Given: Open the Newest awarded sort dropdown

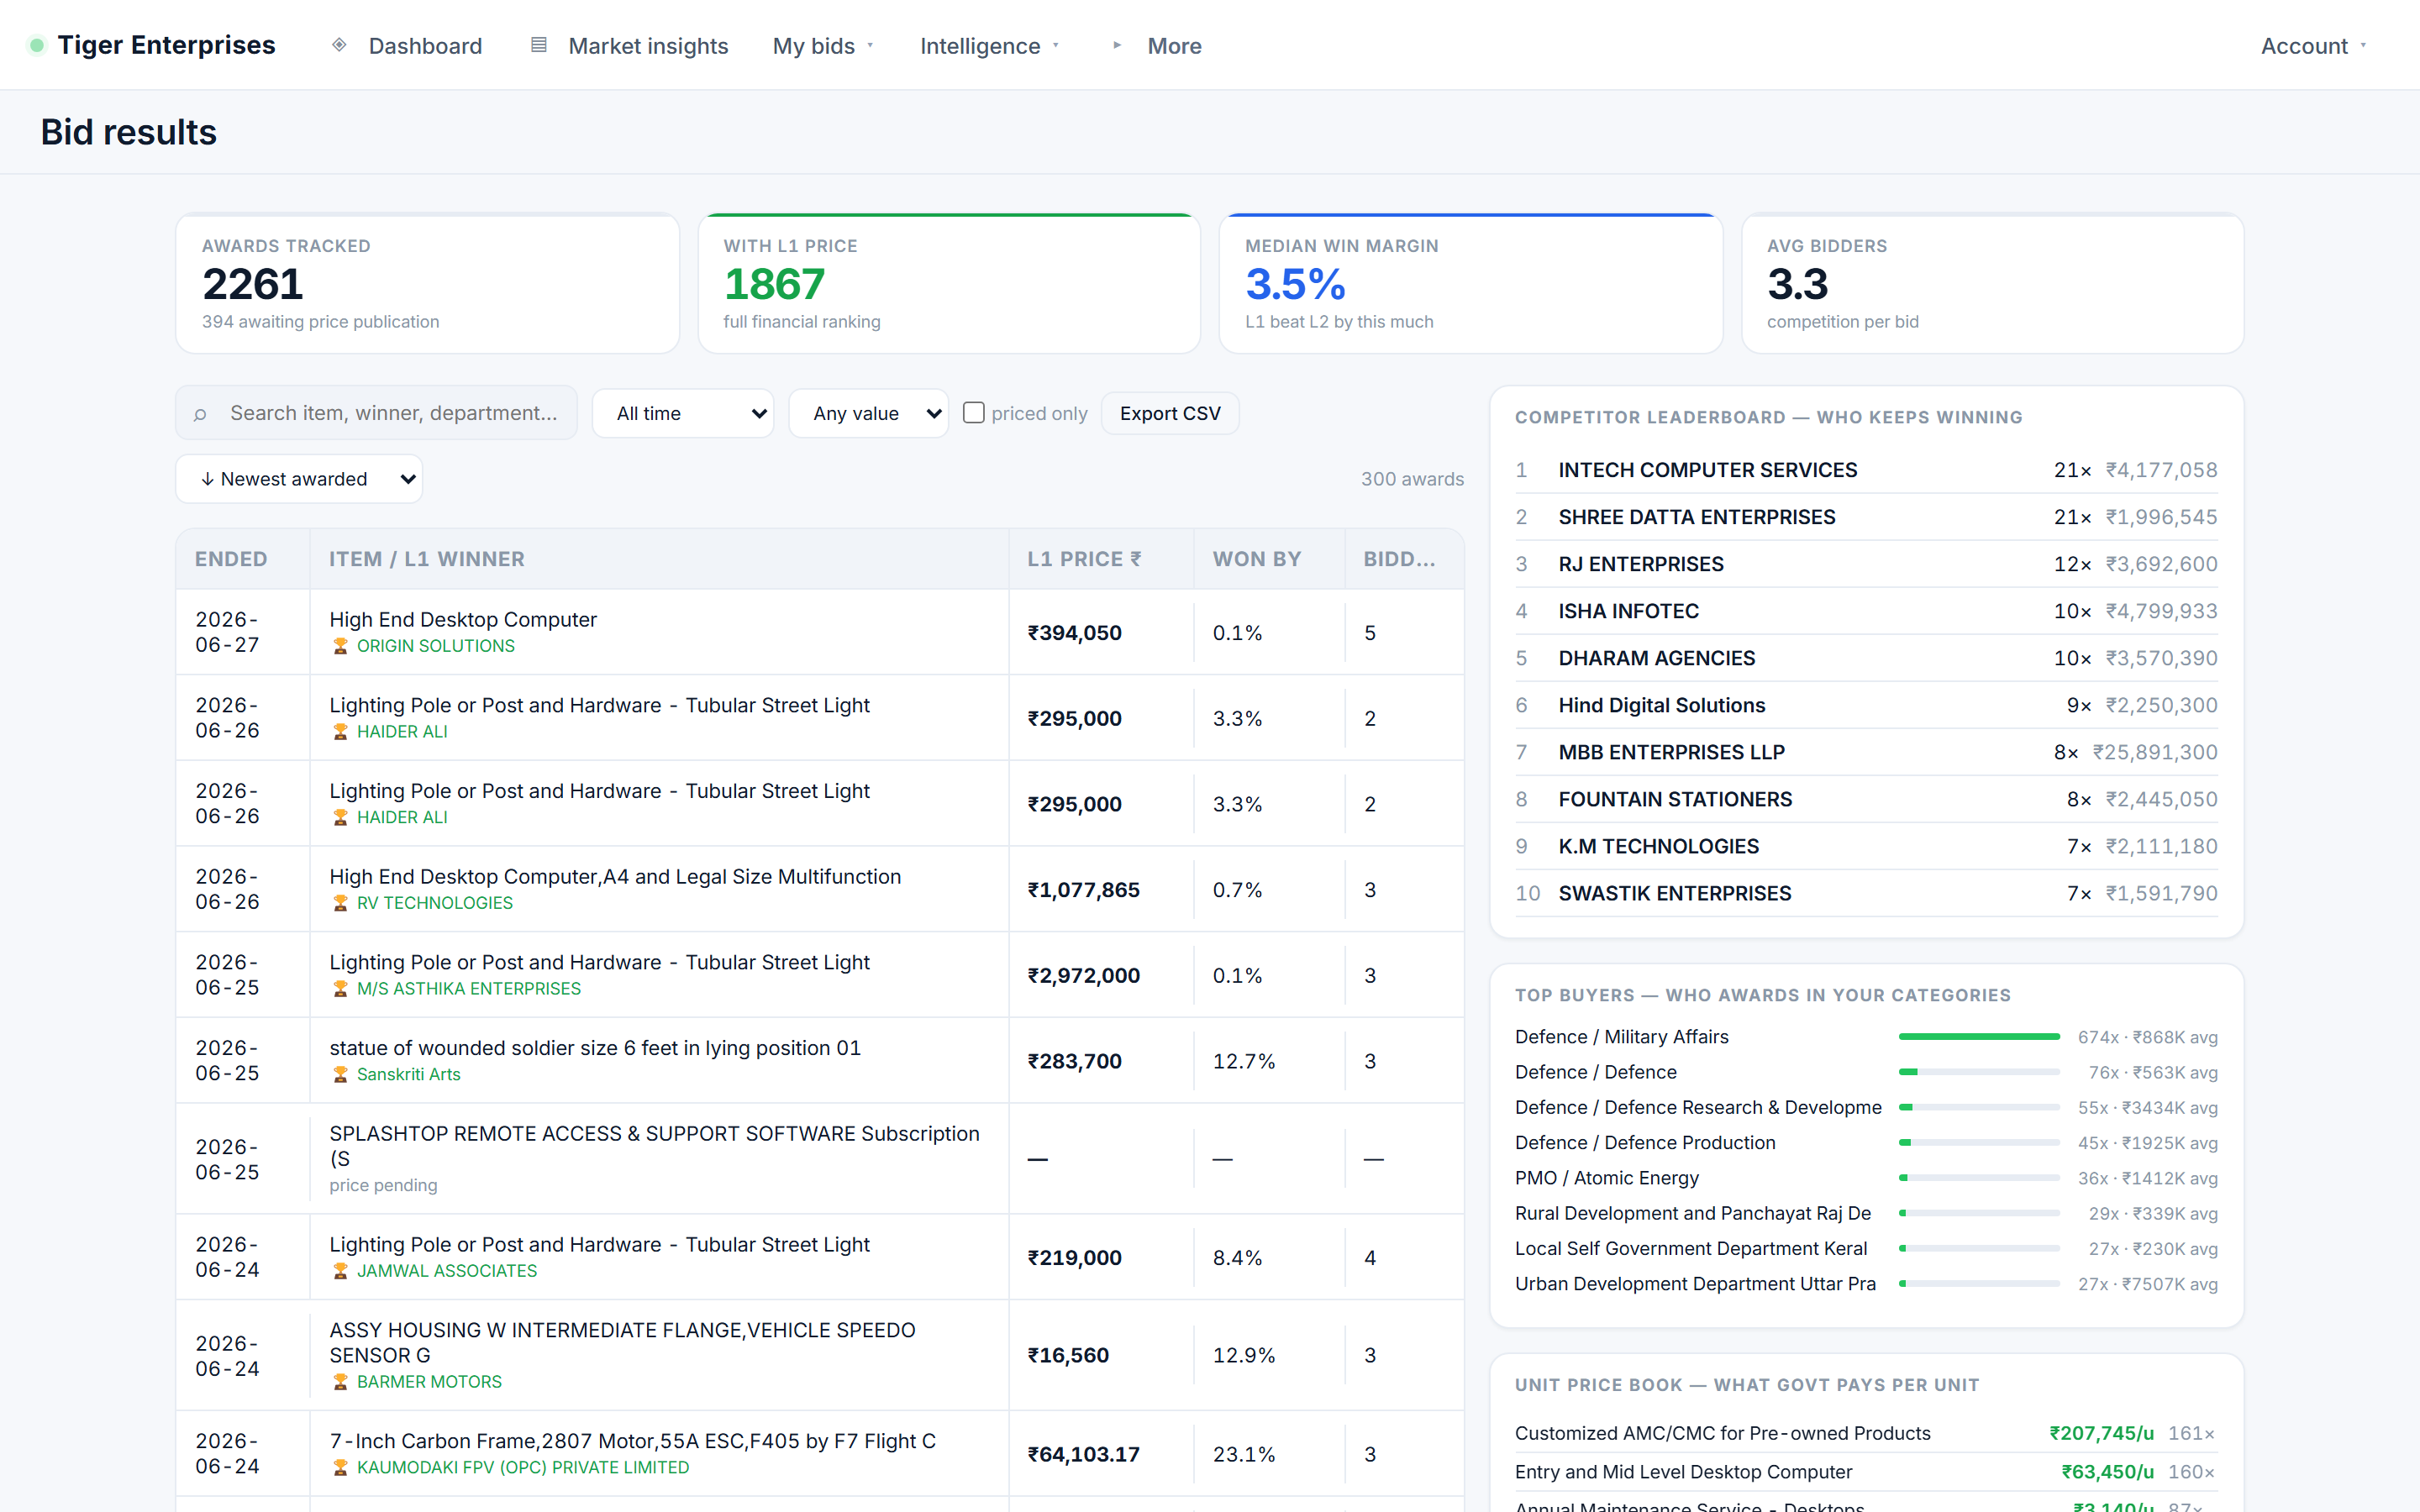Looking at the screenshot, I should pos(299,479).
